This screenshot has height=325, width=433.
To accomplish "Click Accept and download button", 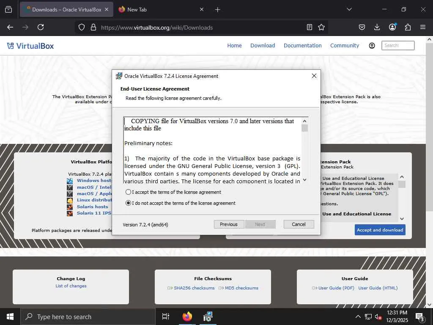I will (x=380, y=230).
